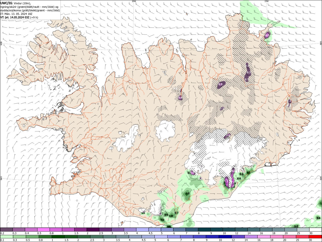Viewport: 322px width, 242px height.
Task: Select the 0.4 orchid swatch in upper legend
Action: click(x=31, y=230)
